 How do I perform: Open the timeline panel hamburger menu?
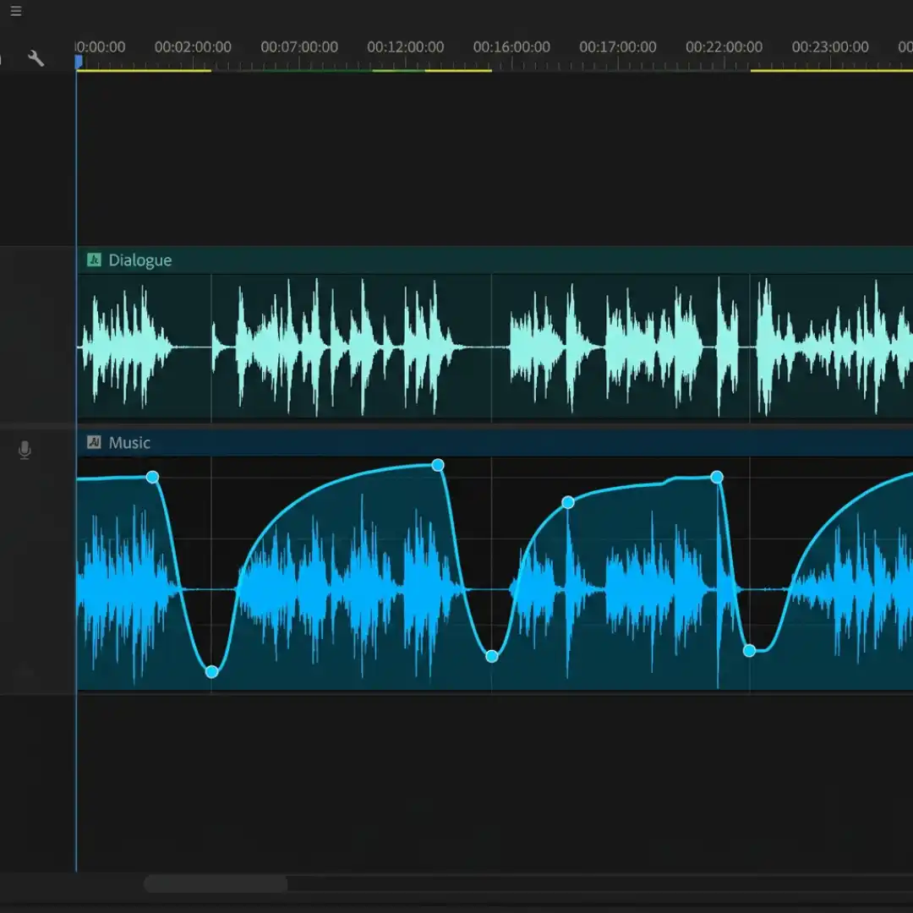click(x=16, y=11)
